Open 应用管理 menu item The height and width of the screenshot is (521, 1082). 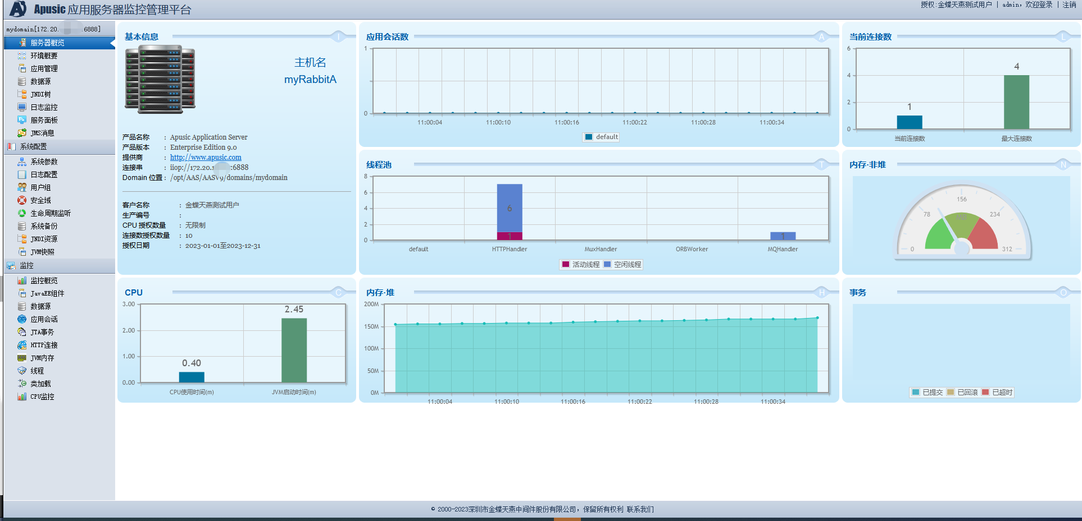point(44,68)
